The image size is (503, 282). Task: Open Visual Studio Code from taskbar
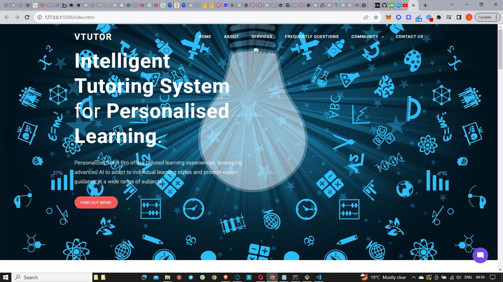click(319, 277)
